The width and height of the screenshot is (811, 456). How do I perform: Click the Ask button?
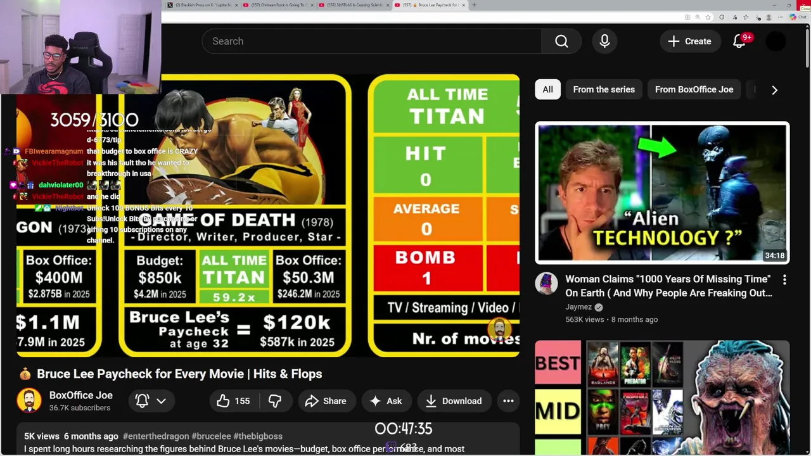pos(386,401)
